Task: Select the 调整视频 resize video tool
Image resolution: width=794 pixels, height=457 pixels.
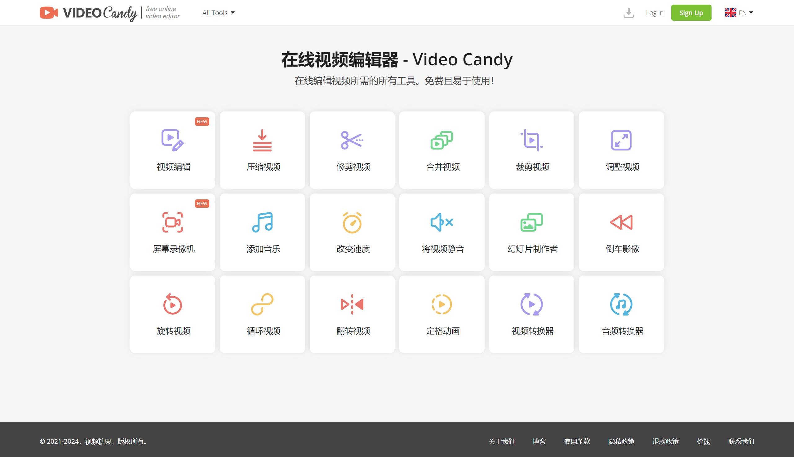Action: tap(621, 150)
